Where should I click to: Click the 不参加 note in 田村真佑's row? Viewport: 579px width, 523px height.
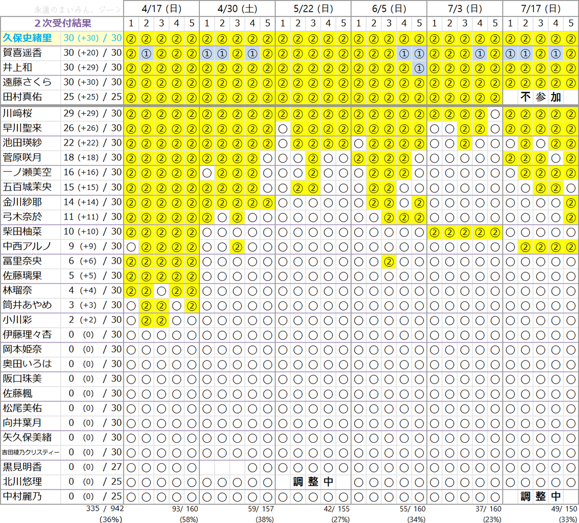(x=541, y=98)
